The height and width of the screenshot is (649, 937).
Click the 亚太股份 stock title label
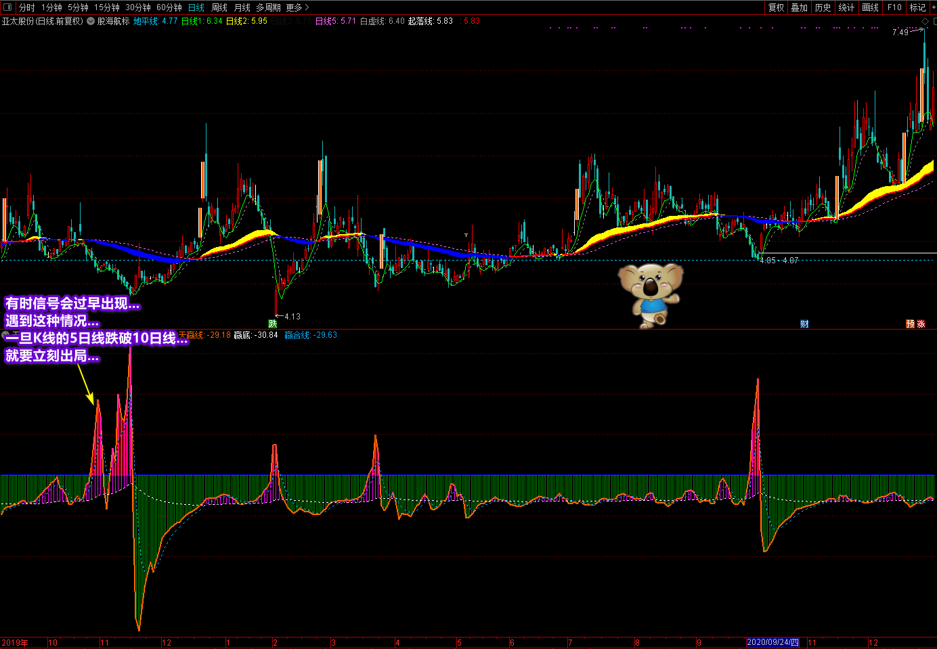pyautogui.click(x=42, y=22)
